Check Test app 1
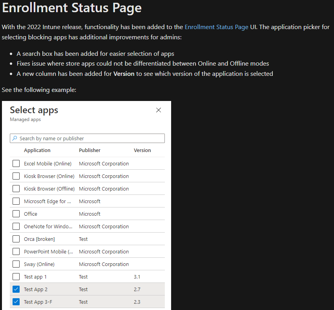Image resolution: width=334 pixels, height=310 pixels. pos(15,276)
